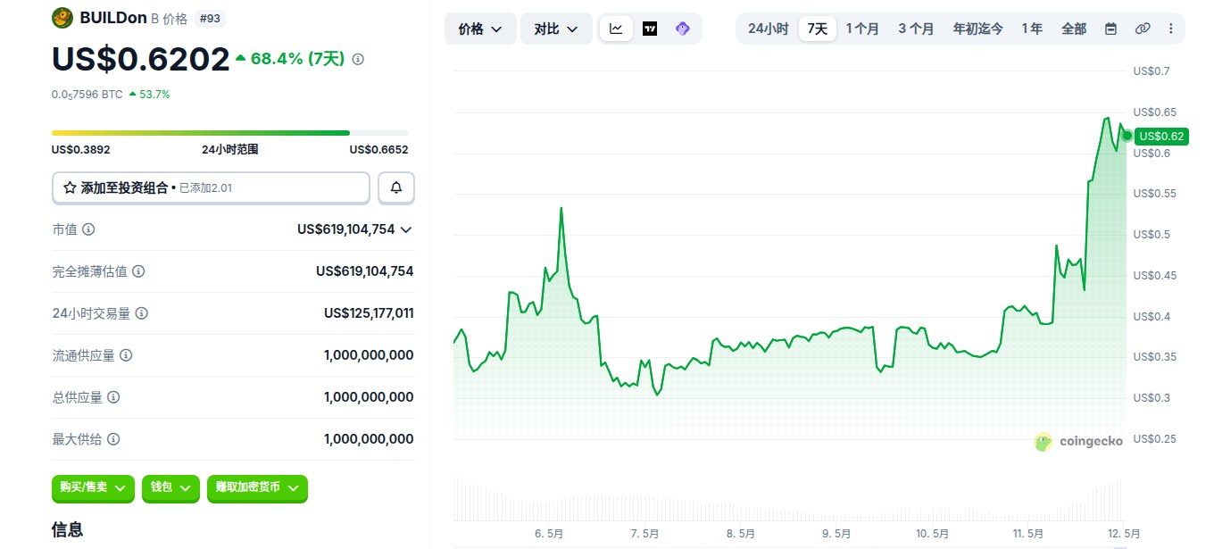This screenshot has width=1214, height=549.
Task: Open the 价格 dropdown
Action: (480, 29)
